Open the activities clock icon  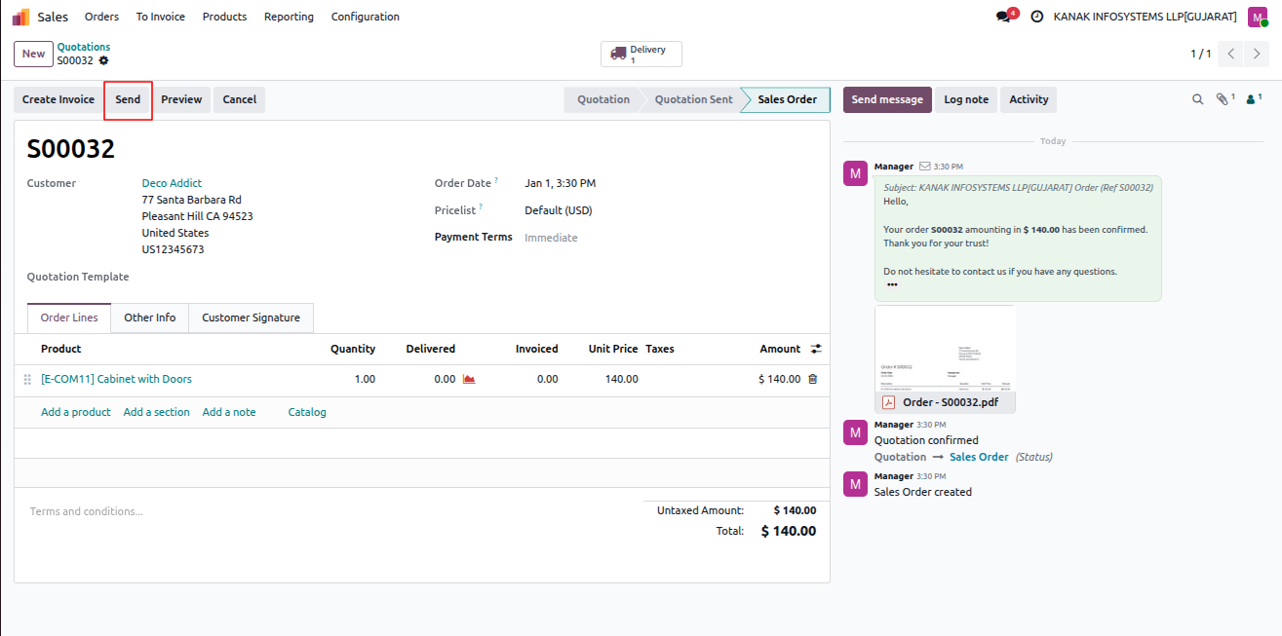point(1036,17)
